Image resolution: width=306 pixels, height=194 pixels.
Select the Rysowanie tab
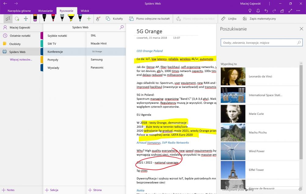[x=66, y=11]
